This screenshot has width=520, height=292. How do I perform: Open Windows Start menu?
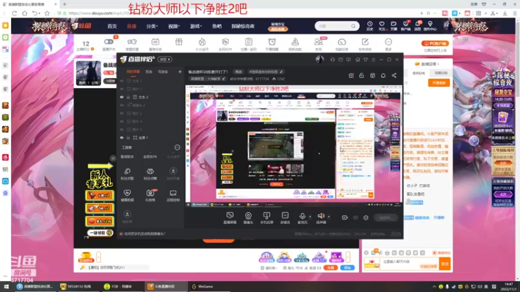pos(6,286)
